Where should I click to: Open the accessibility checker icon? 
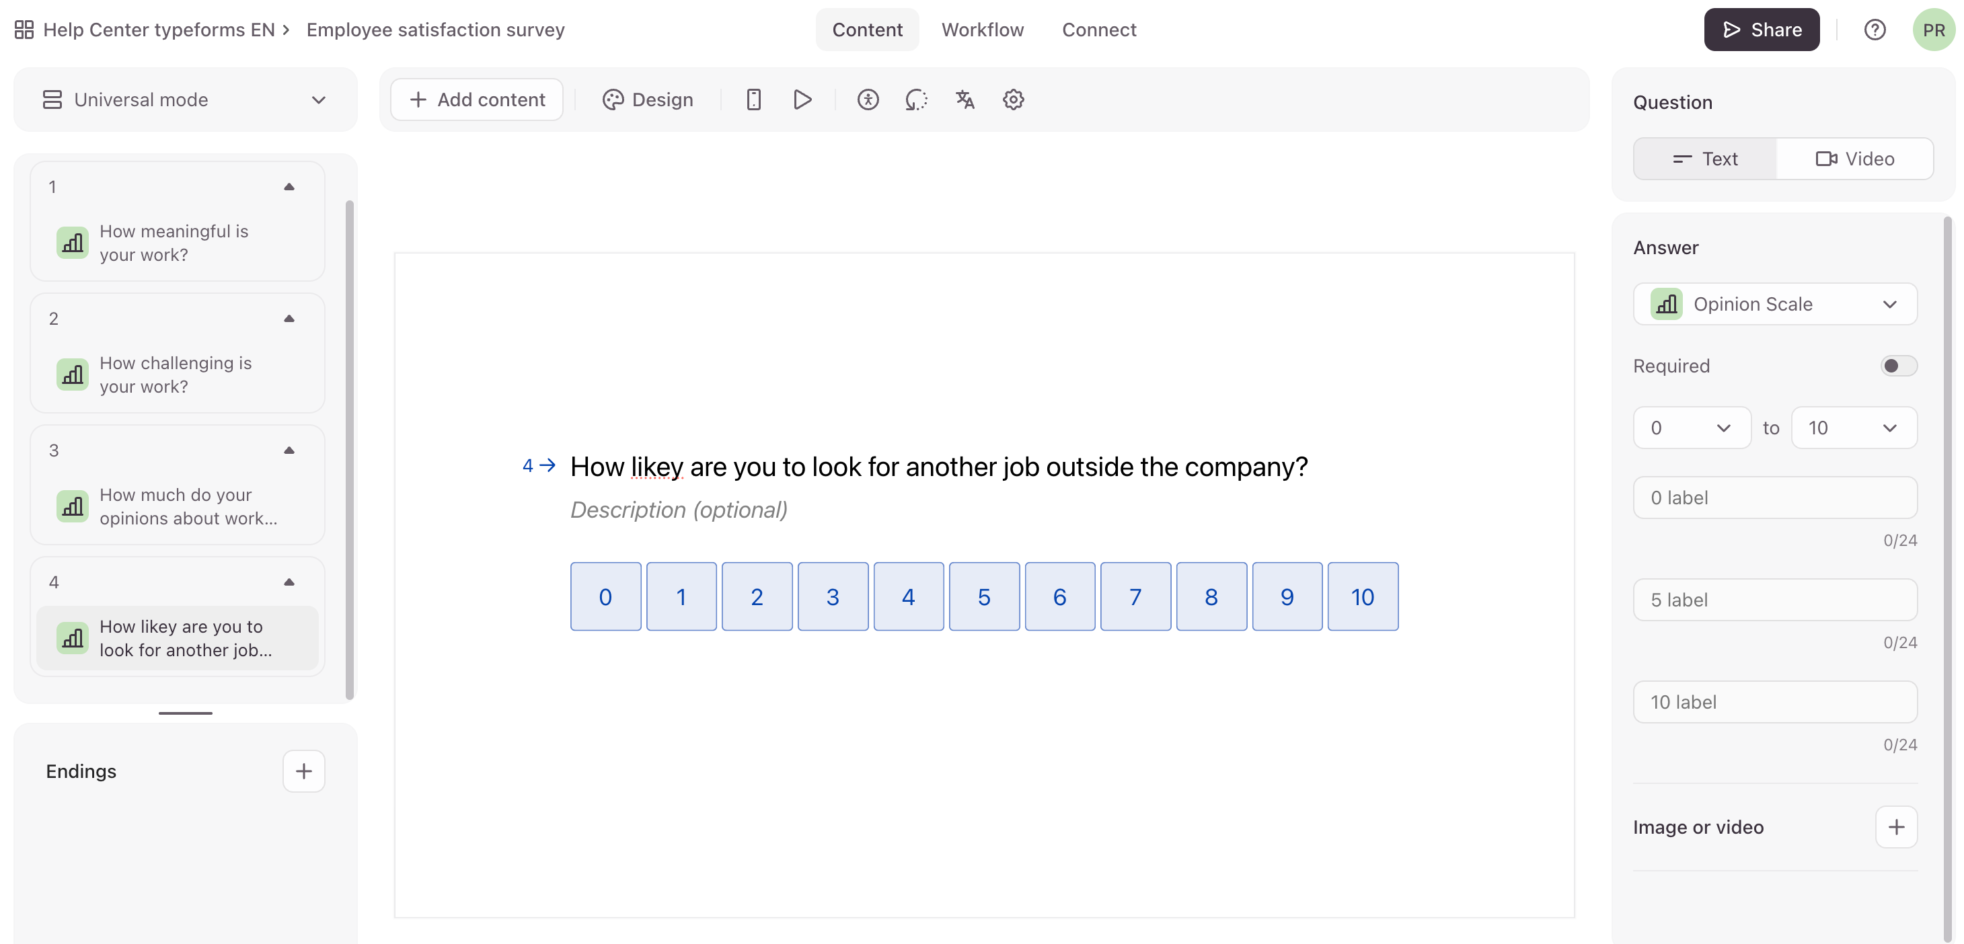pyautogui.click(x=868, y=100)
